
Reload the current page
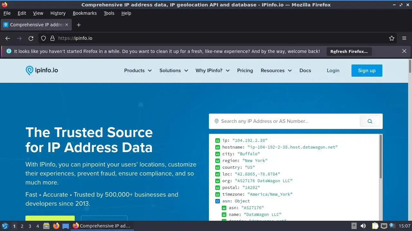(x=31, y=38)
